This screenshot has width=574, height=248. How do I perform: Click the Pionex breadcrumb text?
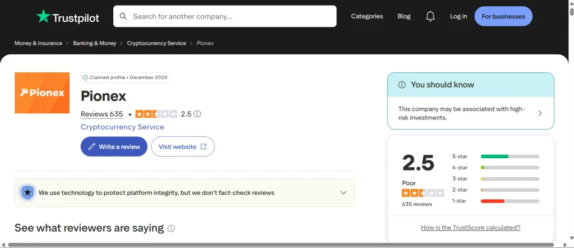205,43
